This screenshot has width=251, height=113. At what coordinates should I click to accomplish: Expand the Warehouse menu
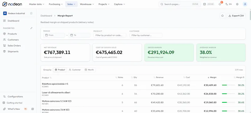87,4
